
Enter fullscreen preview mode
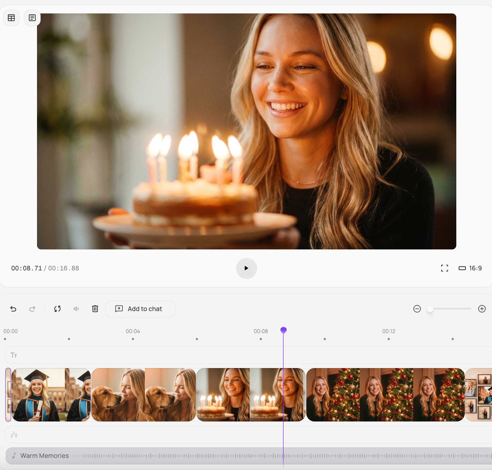click(445, 268)
